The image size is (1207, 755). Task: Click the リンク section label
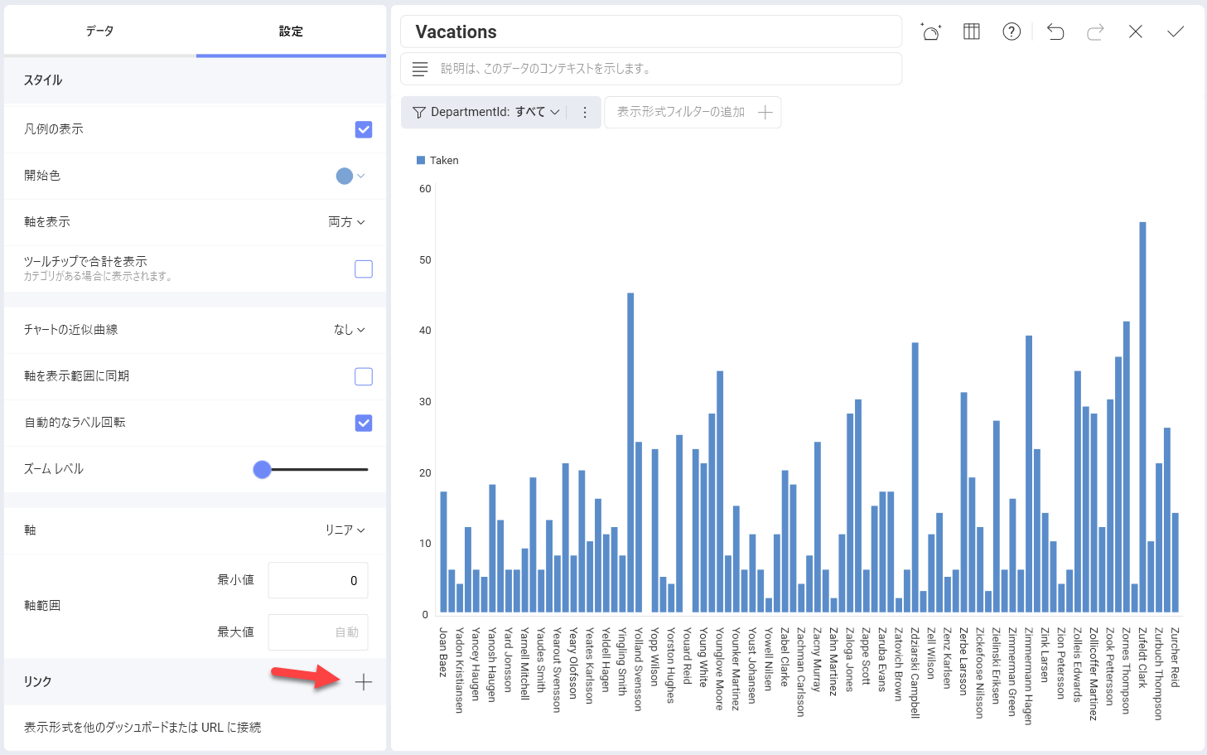tap(37, 681)
